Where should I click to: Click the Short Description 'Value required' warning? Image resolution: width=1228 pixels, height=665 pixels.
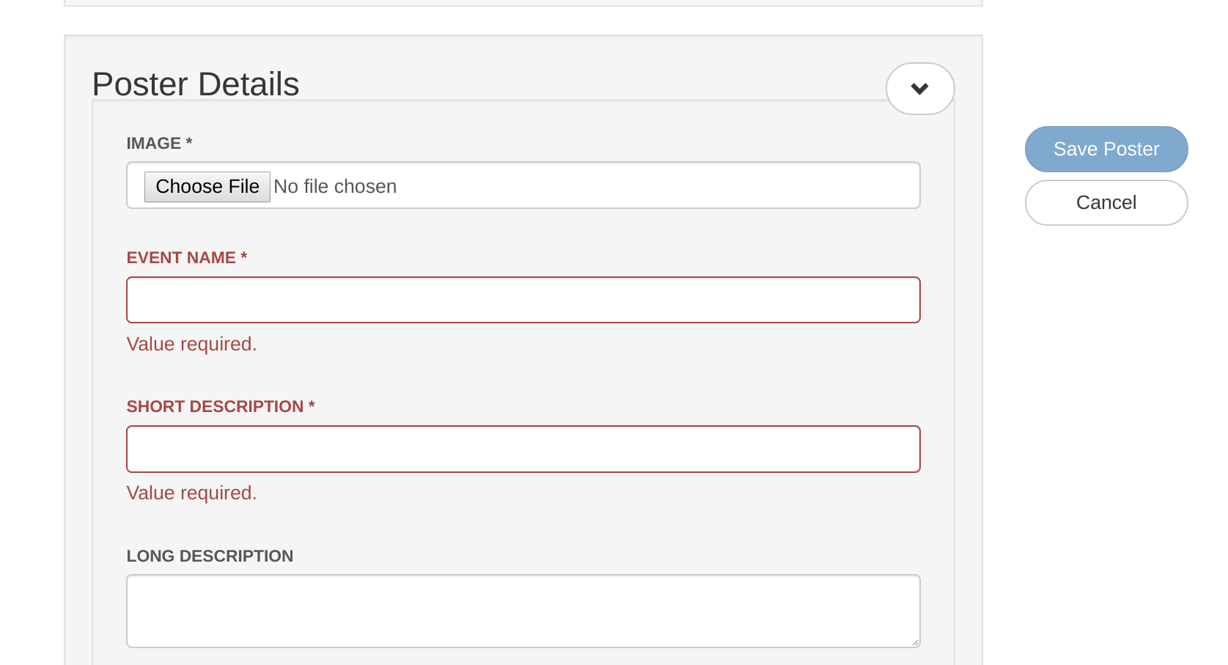tap(191, 493)
